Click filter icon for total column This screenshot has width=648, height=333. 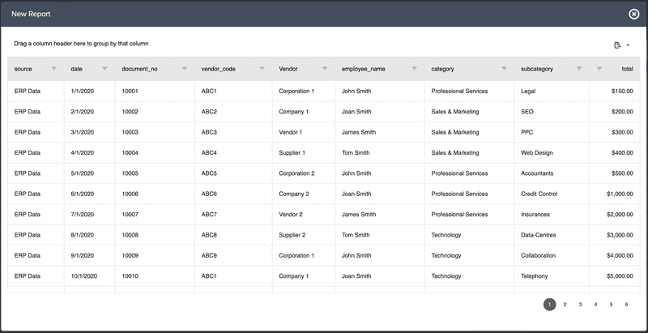[x=599, y=69]
